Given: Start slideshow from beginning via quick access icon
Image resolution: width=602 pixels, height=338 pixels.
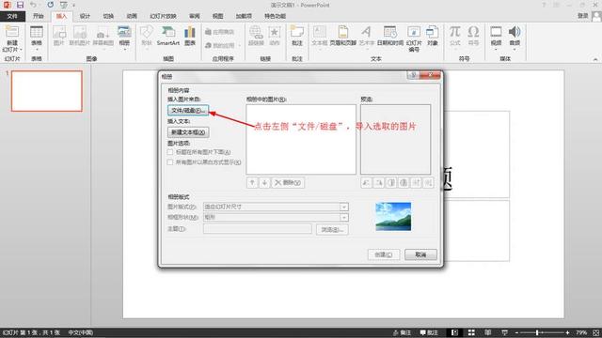Looking at the screenshot, I should [x=64, y=5].
